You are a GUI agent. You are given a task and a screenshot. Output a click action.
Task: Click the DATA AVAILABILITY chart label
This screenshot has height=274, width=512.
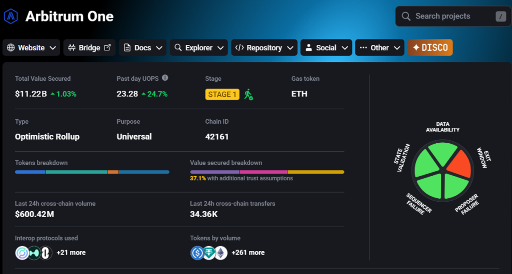click(442, 127)
